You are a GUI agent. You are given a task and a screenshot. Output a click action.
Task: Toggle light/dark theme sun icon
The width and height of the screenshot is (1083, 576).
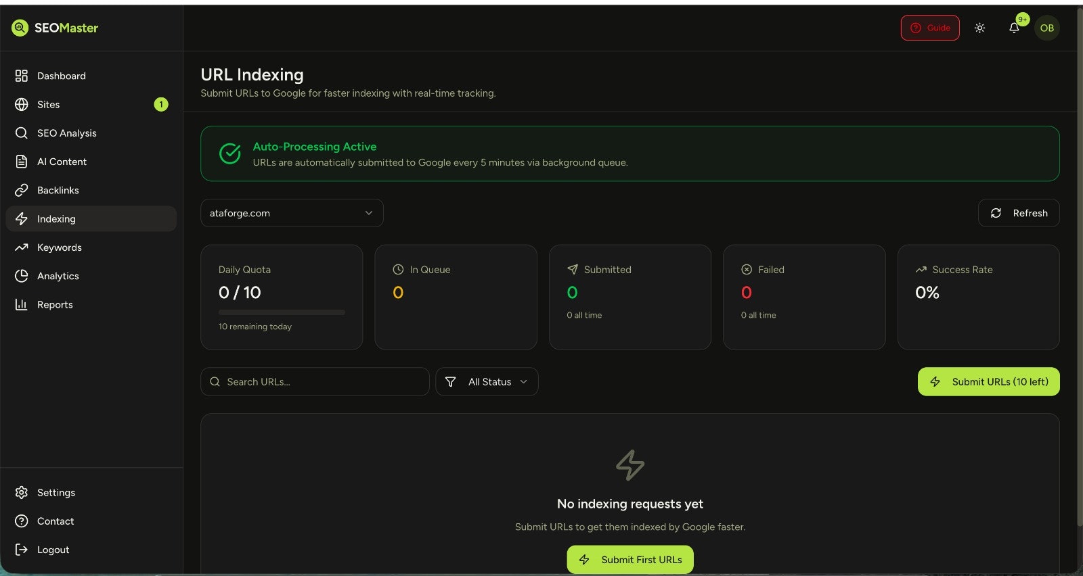(x=979, y=28)
